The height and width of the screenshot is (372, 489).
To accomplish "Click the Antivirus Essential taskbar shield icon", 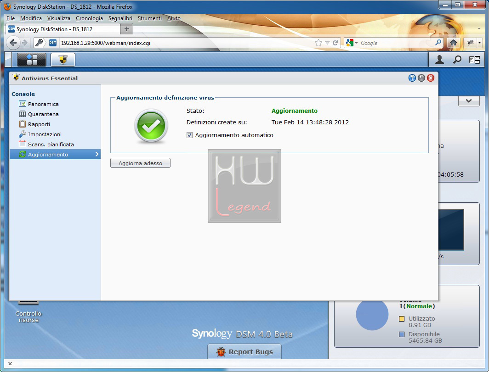I will [x=63, y=60].
